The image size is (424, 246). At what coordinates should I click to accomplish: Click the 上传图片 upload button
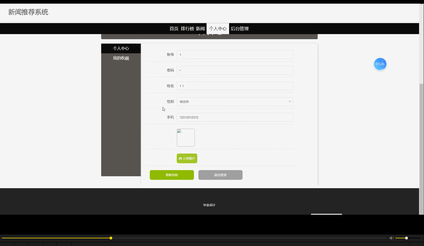(187, 158)
